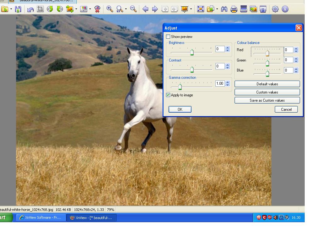Screen dimensions: 322x241
Task: Switch to XnView Software browser taskbar item
Action: click(x=41, y=218)
